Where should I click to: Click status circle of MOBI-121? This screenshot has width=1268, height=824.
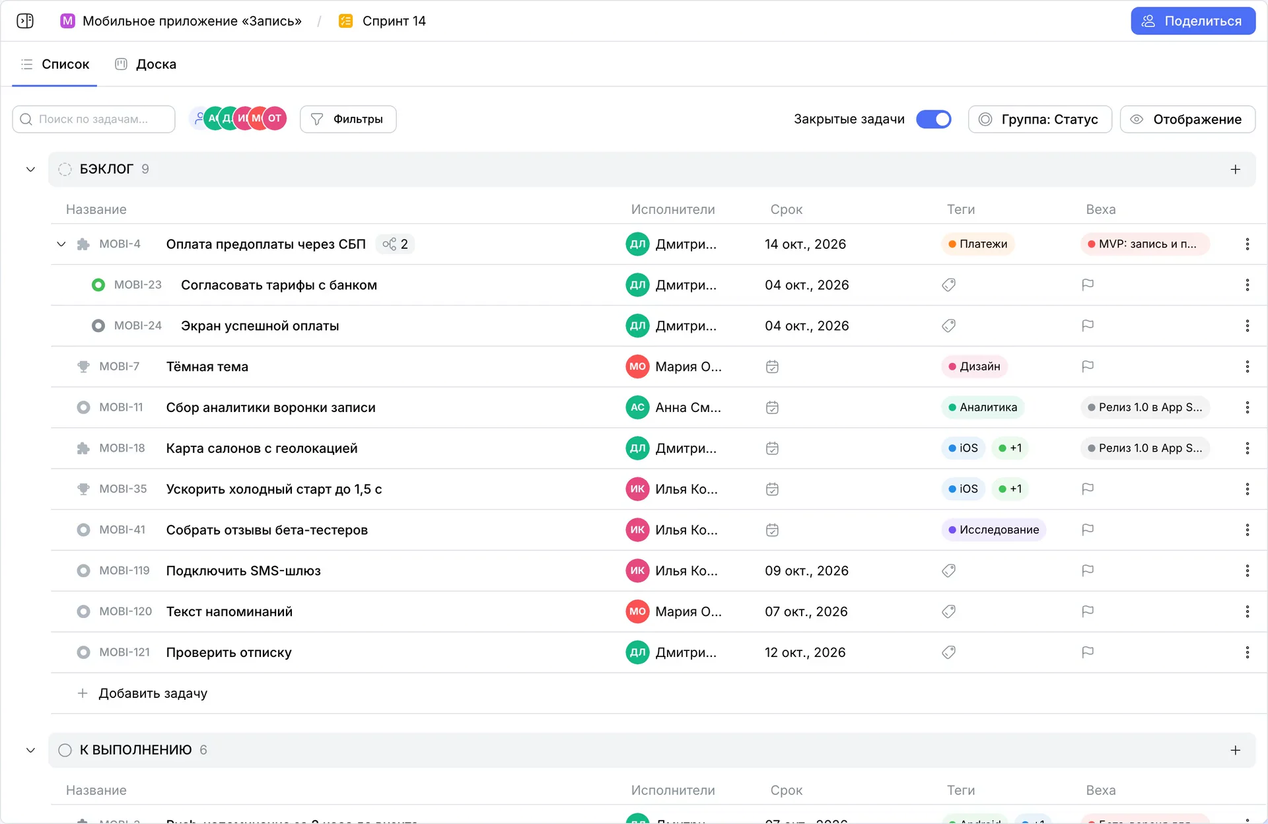pyautogui.click(x=83, y=652)
